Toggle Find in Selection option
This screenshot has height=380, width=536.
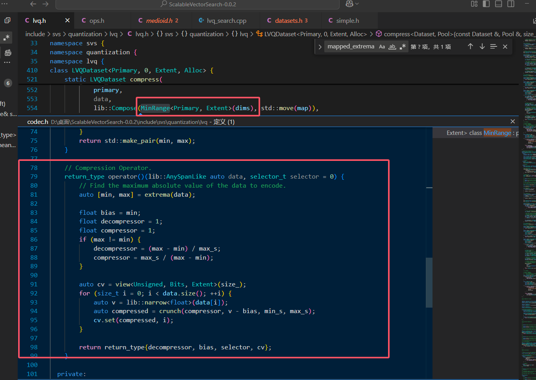click(493, 46)
